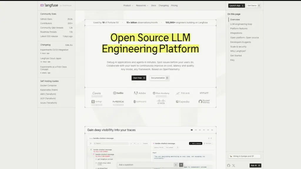Click the Intuit customer logo

coord(204,93)
